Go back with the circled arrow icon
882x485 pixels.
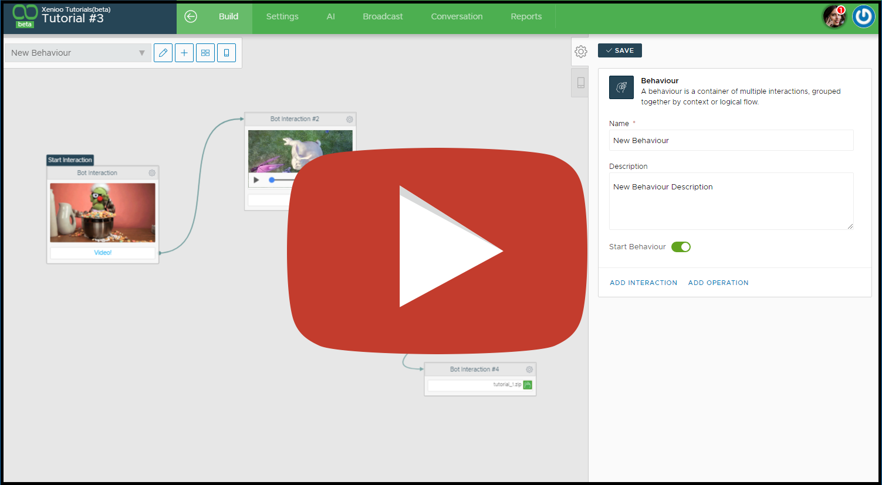(191, 16)
